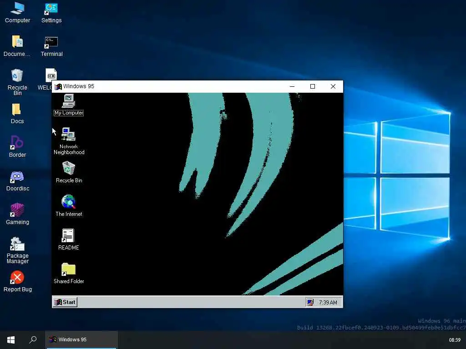
Task: Select The Internet icon
Action: pos(69,206)
